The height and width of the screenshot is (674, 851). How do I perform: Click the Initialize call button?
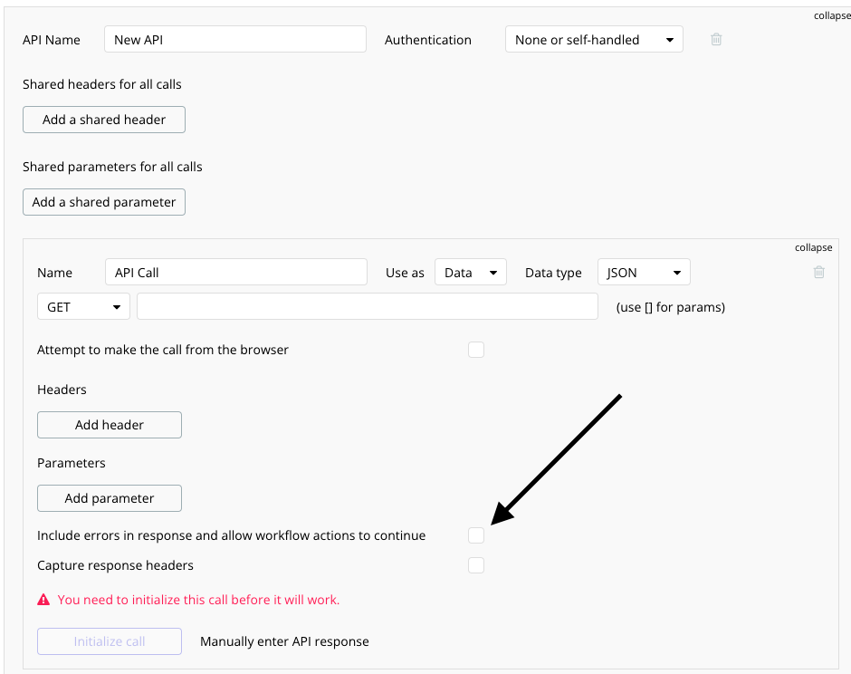point(109,641)
